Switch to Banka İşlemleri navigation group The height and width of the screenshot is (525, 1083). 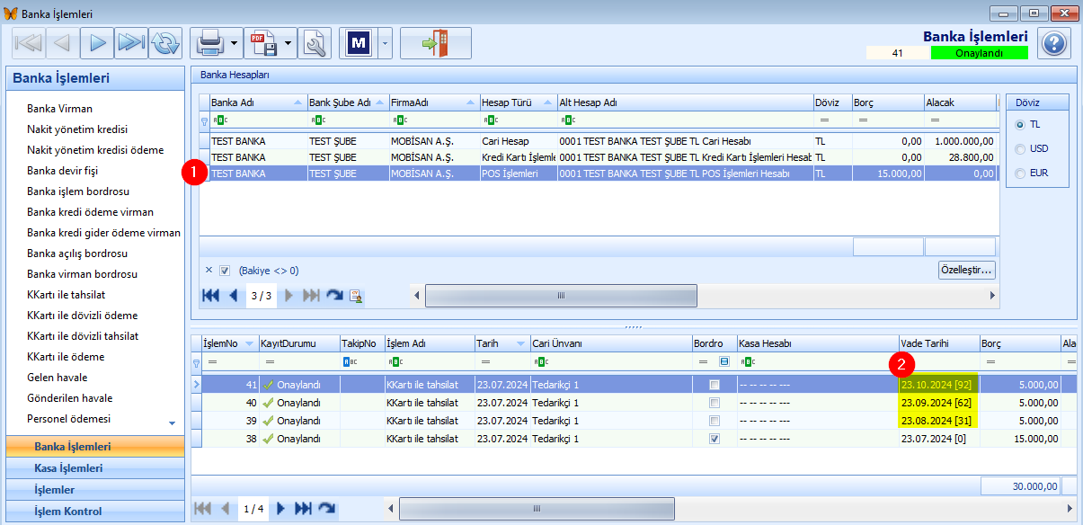pos(95,446)
